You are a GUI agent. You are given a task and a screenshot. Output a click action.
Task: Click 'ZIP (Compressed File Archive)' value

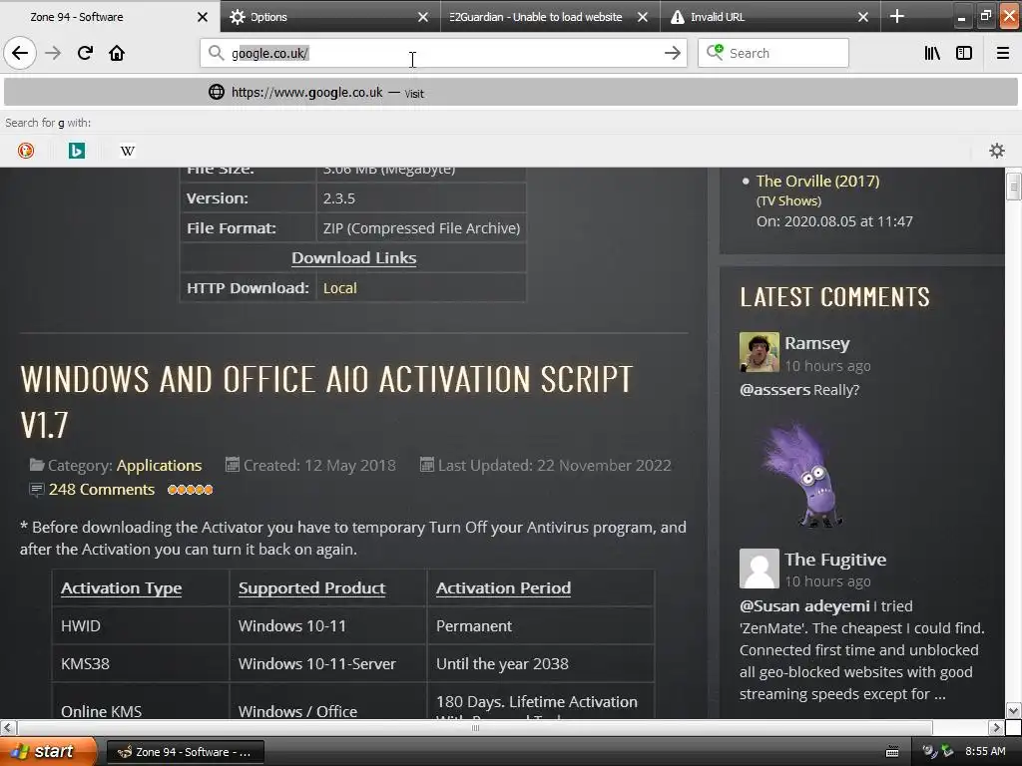click(421, 228)
